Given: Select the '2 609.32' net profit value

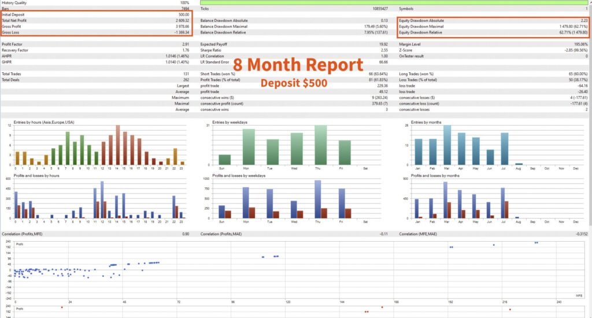Looking at the screenshot, I should (x=182, y=21).
